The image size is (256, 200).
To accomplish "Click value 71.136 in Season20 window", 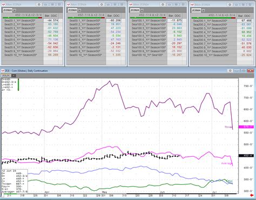I will click(x=53, y=39).
